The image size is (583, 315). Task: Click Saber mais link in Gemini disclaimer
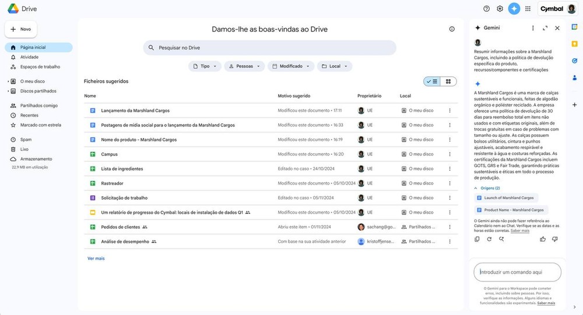pyautogui.click(x=546, y=303)
